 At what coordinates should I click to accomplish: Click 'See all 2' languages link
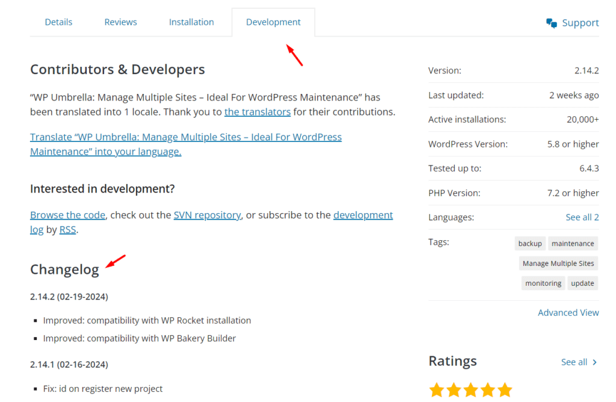click(x=582, y=217)
